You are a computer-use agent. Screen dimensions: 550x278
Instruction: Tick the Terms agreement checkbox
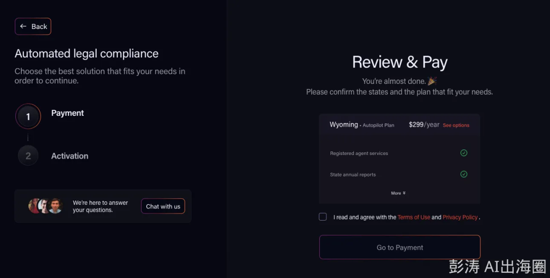tap(323, 217)
